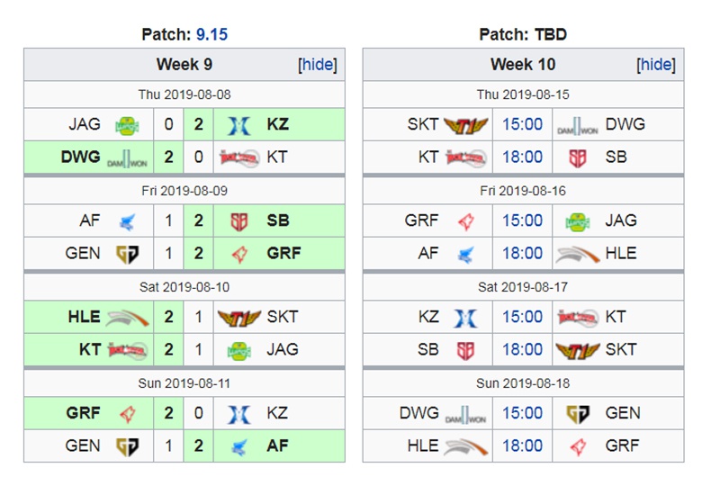Click SKT T1 logo in Week 10 SKT vs DWG row
Screen dimensions: 720x486
[465, 125]
